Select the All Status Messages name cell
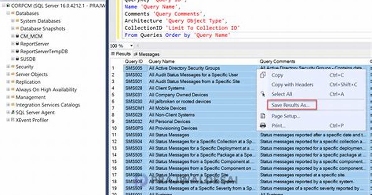 click(x=202, y=135)
